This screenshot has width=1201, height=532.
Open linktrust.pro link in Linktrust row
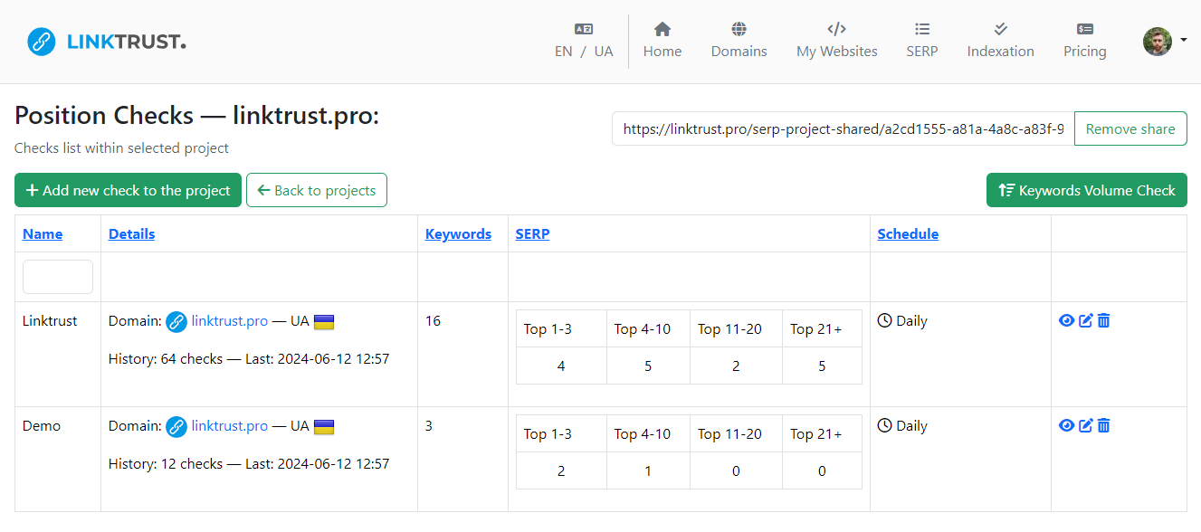230,321
